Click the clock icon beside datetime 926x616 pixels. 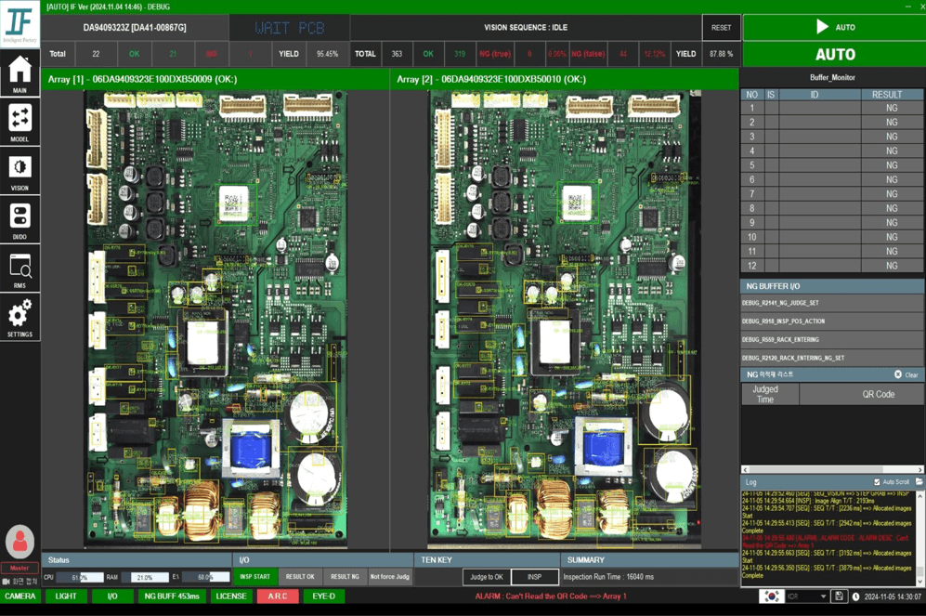coord(855,596)
